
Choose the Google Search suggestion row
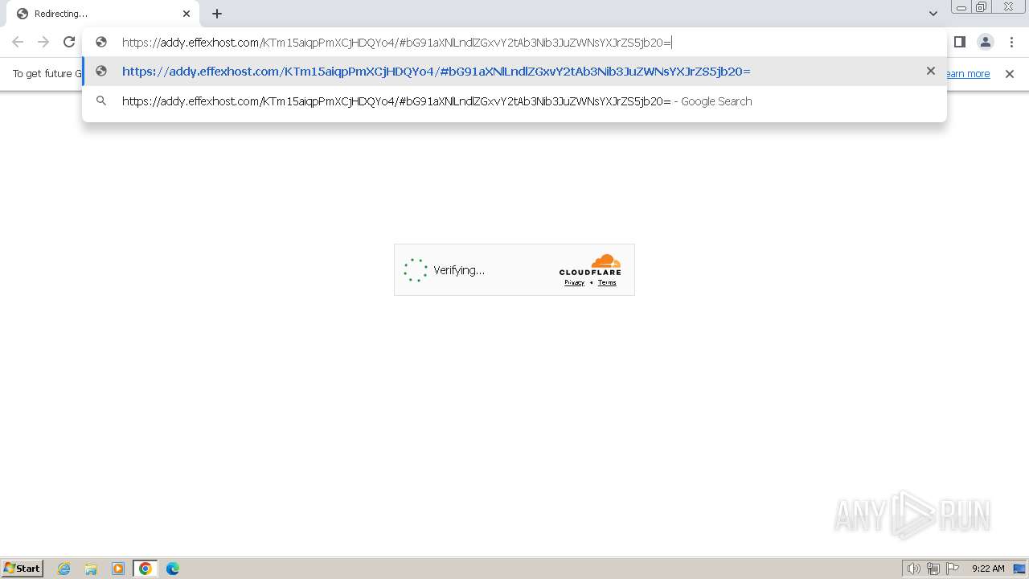(514, 101)
